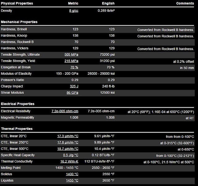Screen dimensions: 198x186
Task: Click the Elongation at Break label
Action: point(16,67)
